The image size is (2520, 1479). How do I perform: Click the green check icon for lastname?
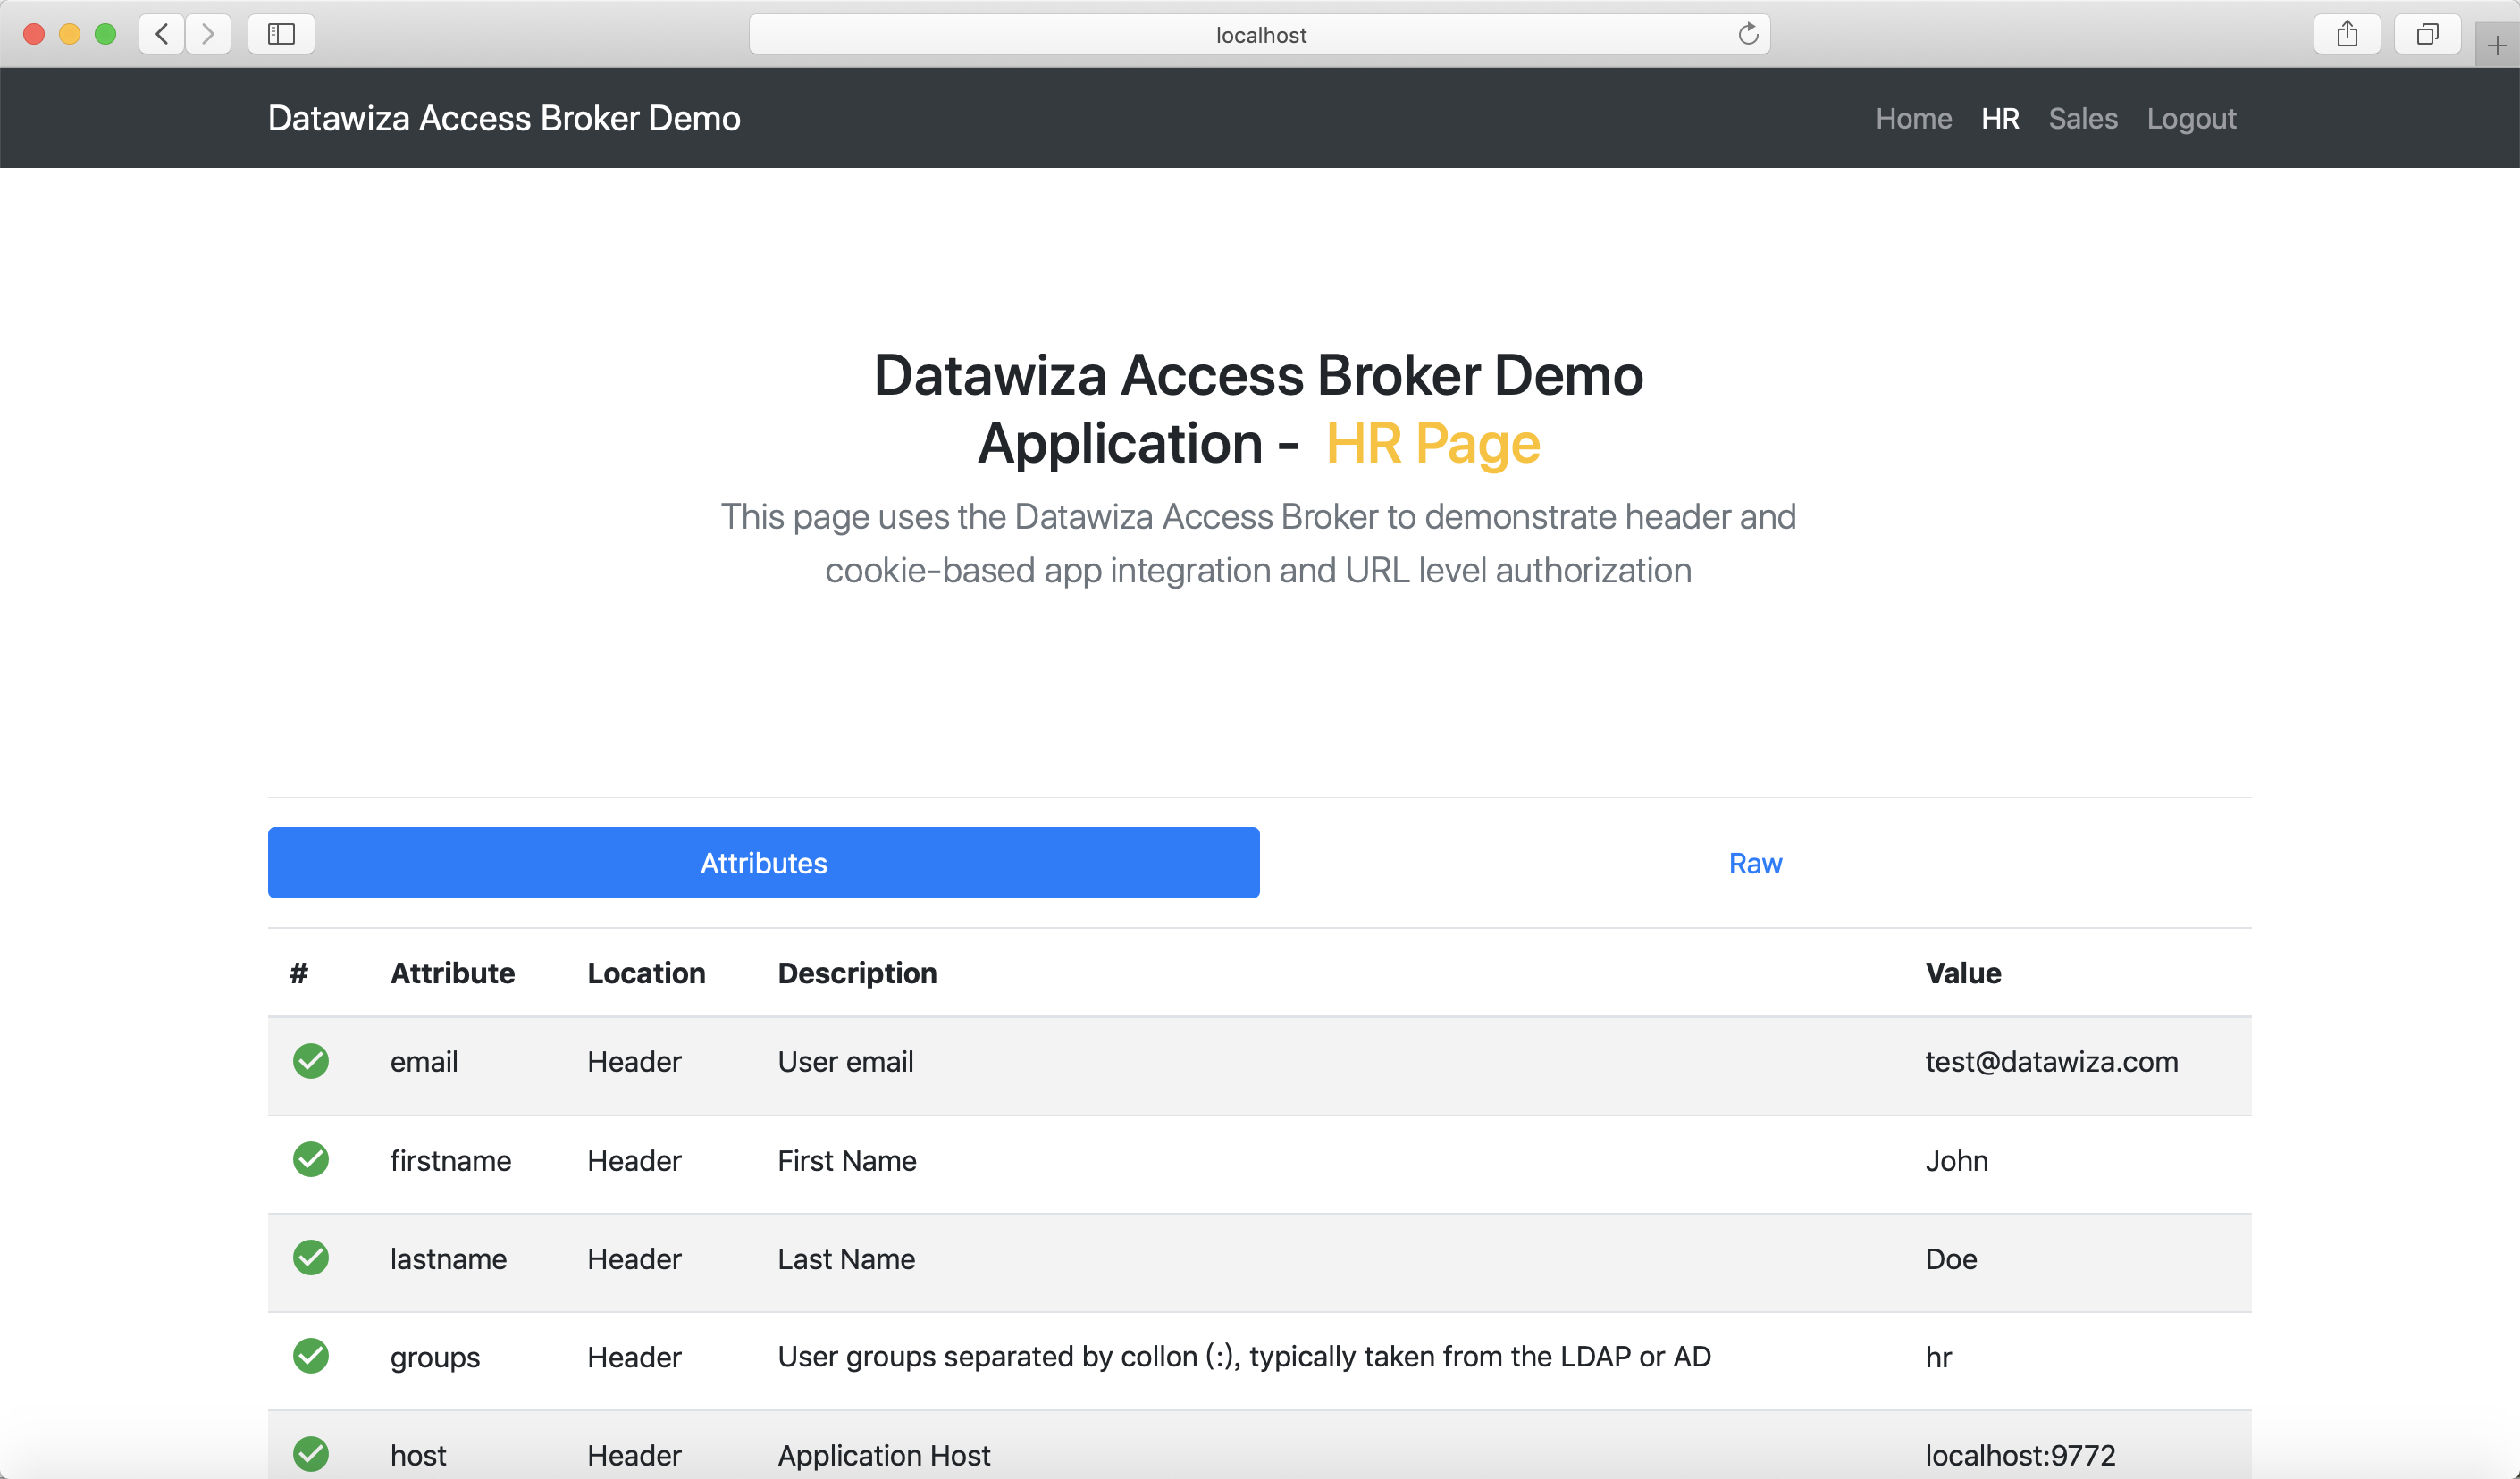pyautogui.click(x=311, y=1258)
